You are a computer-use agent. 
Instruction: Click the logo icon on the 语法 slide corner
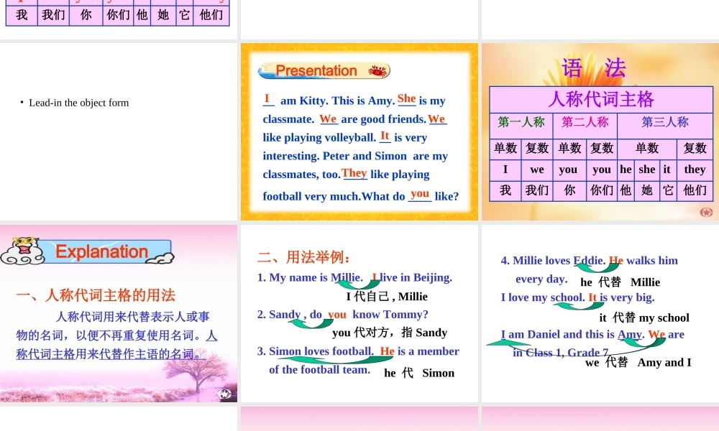coord(706,212)
